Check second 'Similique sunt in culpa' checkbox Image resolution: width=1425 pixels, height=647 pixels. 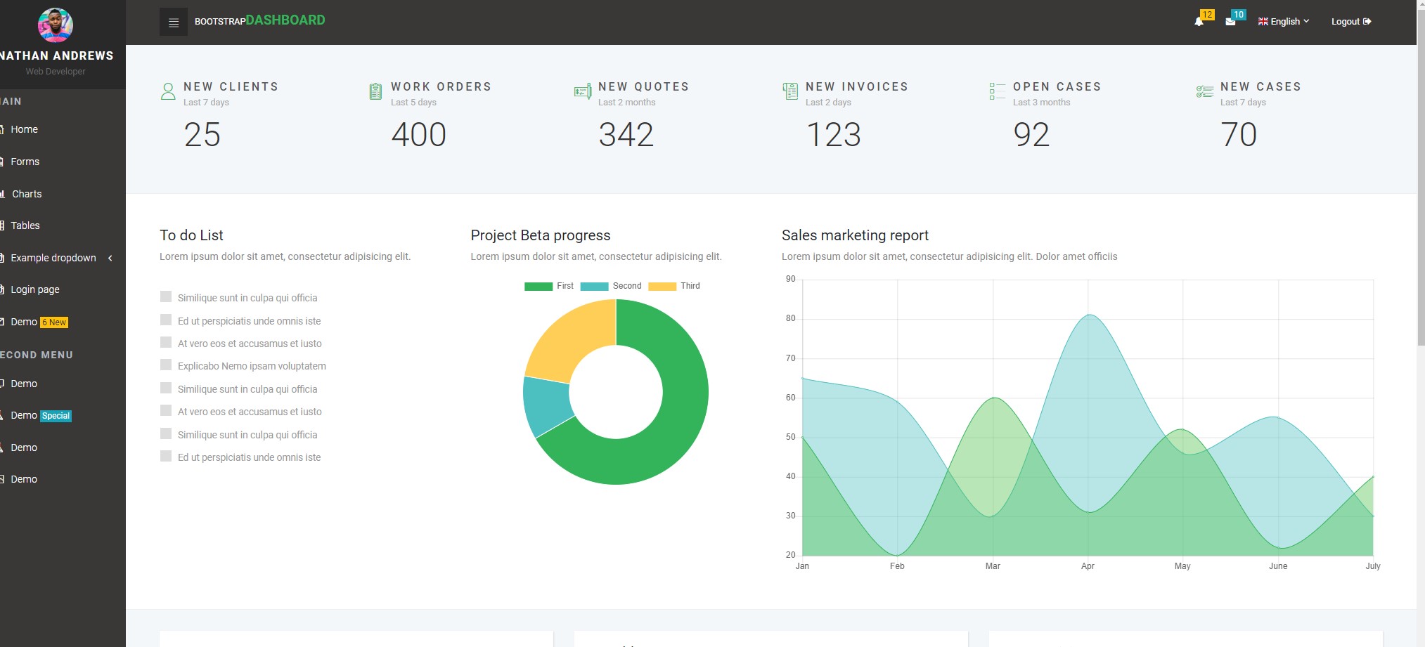pyautogui.click(x=166, y=388)
